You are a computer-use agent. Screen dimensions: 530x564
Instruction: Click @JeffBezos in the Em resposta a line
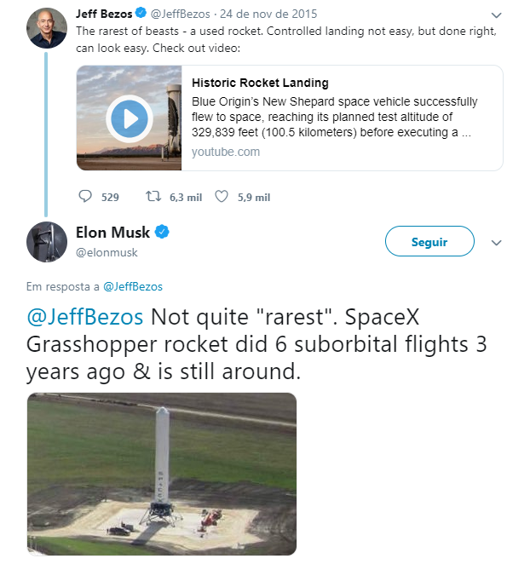pyautogui.click(x=133, y=286)
